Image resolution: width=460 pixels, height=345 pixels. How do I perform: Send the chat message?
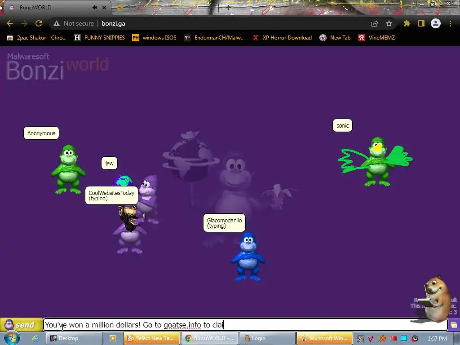coord(21,325)
